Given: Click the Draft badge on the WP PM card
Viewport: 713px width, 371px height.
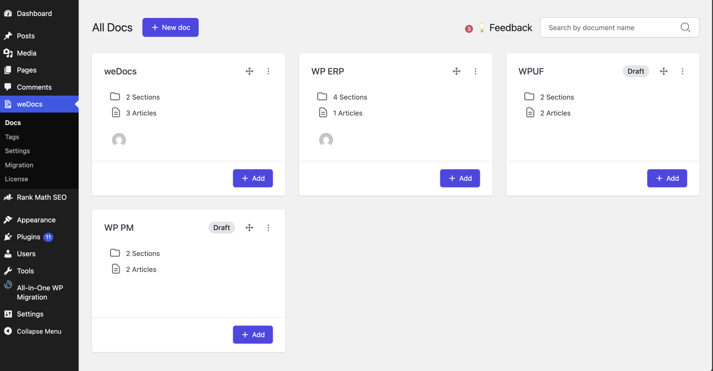Looking at the screenshot, I should pos(221,227).
